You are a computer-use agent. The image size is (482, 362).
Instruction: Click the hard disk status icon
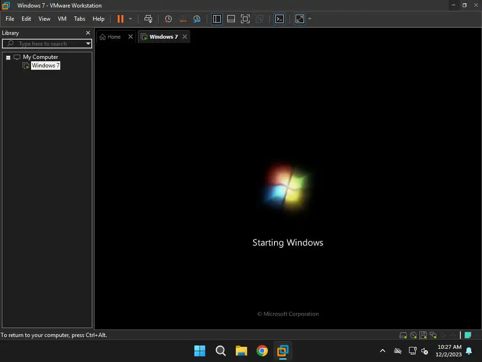pyautogui.click(x=403, y=335)
